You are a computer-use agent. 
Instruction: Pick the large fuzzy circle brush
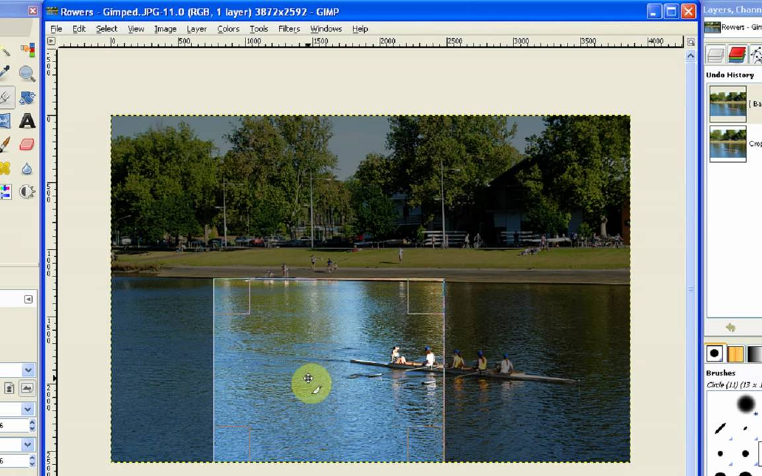click(745, 404)
